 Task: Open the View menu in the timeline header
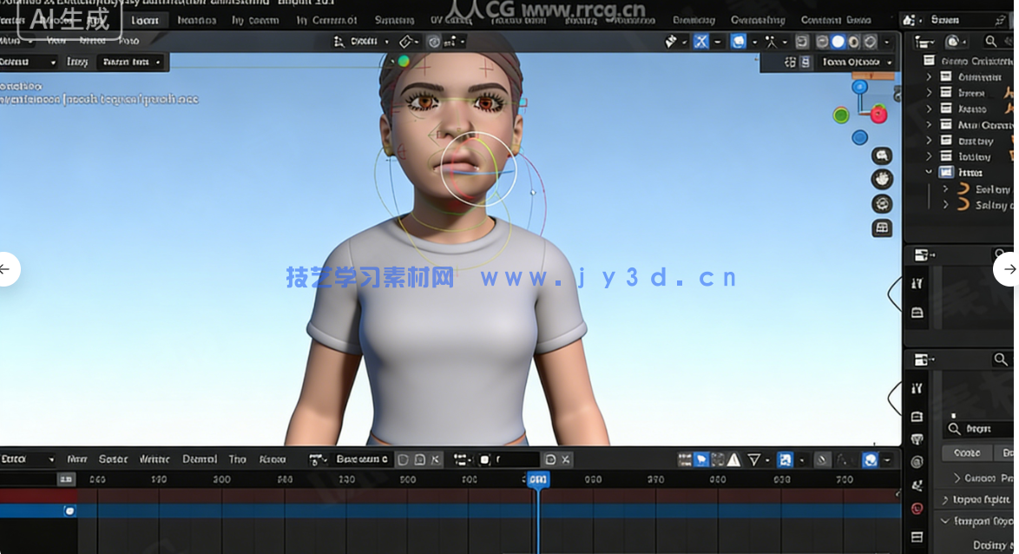coord(78,459)
